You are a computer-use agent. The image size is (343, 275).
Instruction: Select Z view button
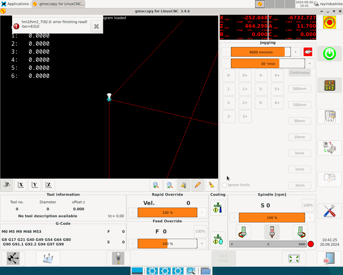pyautogui.click(x=49, y=185)
